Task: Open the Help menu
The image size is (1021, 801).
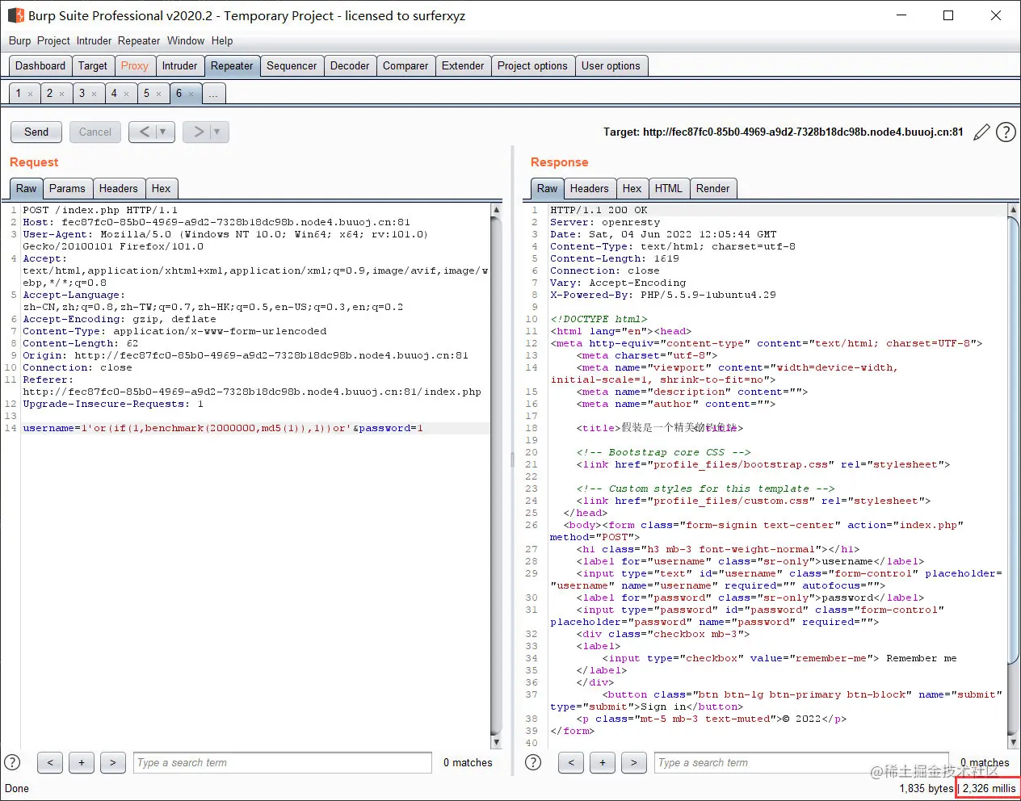Action: (222, 40)
